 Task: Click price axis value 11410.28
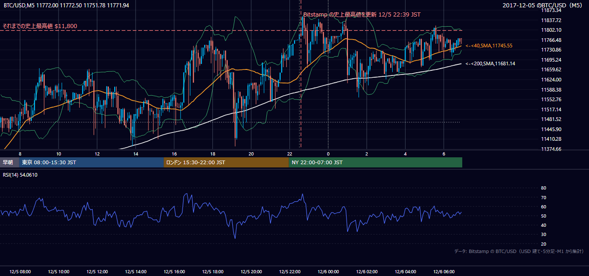click(551, 139)
